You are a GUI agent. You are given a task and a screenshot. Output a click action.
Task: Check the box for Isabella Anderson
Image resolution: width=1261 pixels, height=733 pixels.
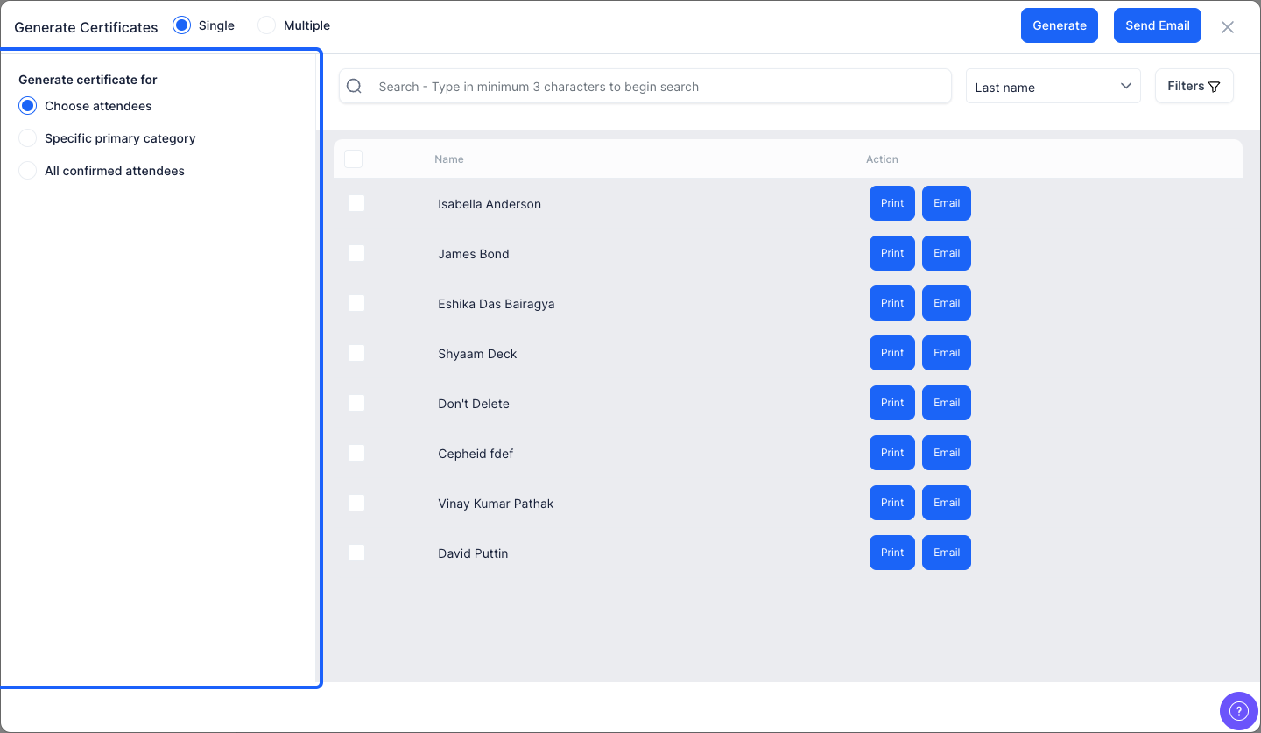tap(356, 203)
